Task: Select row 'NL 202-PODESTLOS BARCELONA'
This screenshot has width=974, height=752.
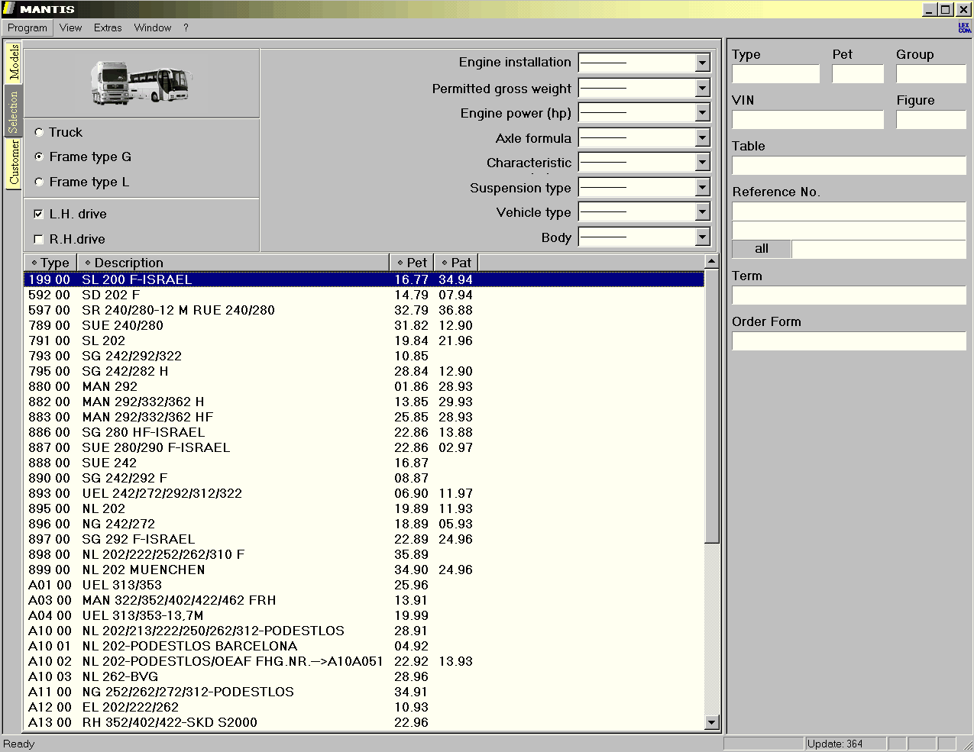Action: tap(364, 646)
